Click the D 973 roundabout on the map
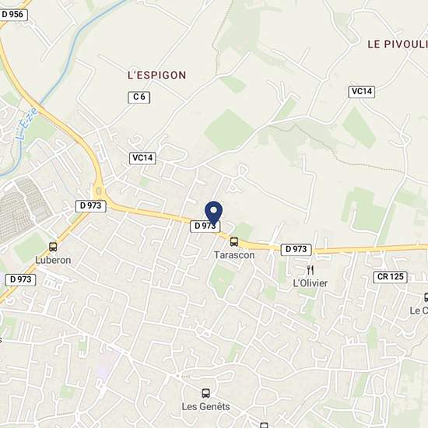 tap(99, 191)
